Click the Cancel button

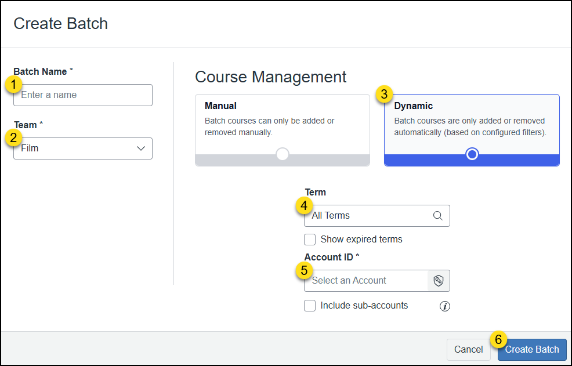(x=468, y=350)
